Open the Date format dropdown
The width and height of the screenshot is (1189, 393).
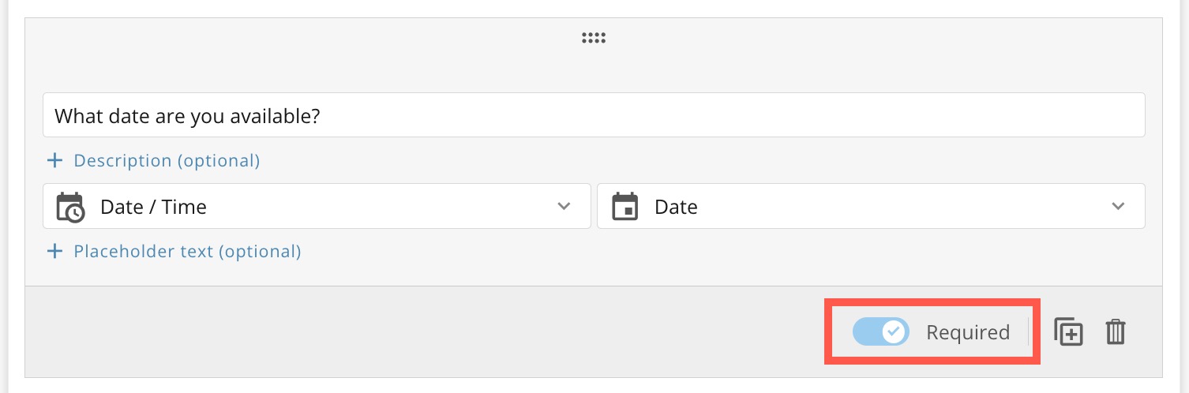(870, 207)
